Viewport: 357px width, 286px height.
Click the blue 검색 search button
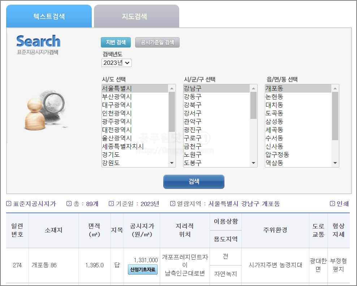click(194, 182)
